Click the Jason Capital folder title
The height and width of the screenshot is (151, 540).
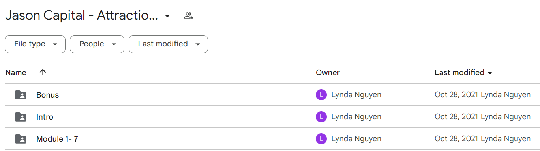pyautogui.click(x=81, y=16)
